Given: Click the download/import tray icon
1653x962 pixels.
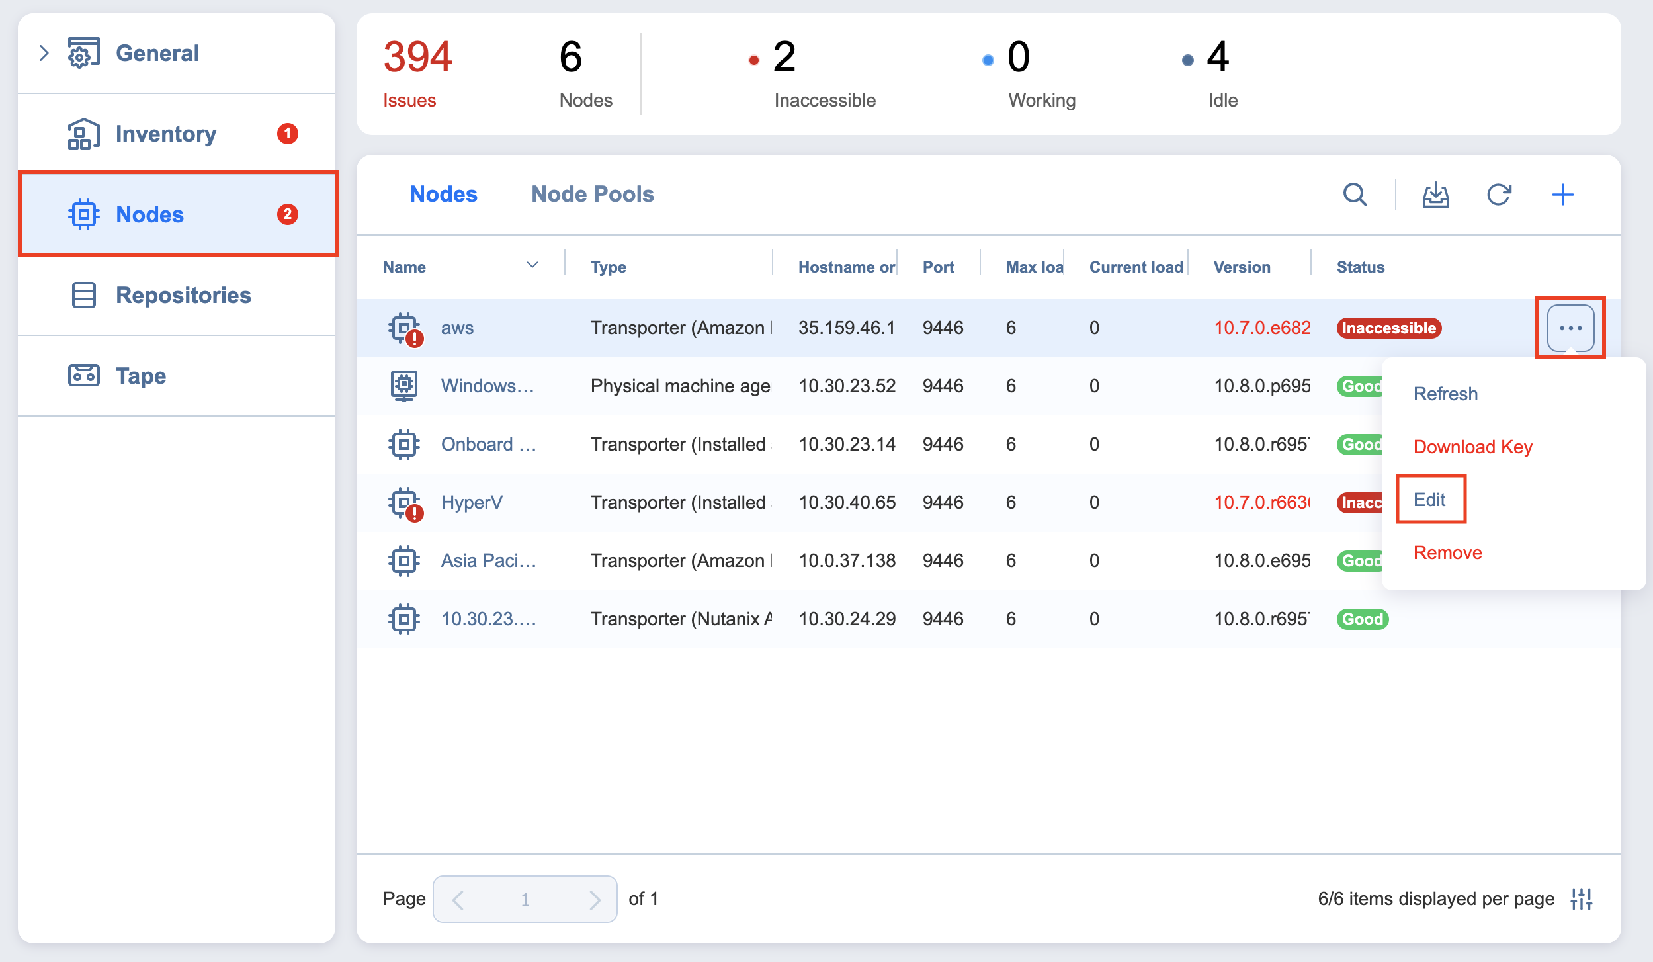Looking at the screenshot, I should point(1435,195).
